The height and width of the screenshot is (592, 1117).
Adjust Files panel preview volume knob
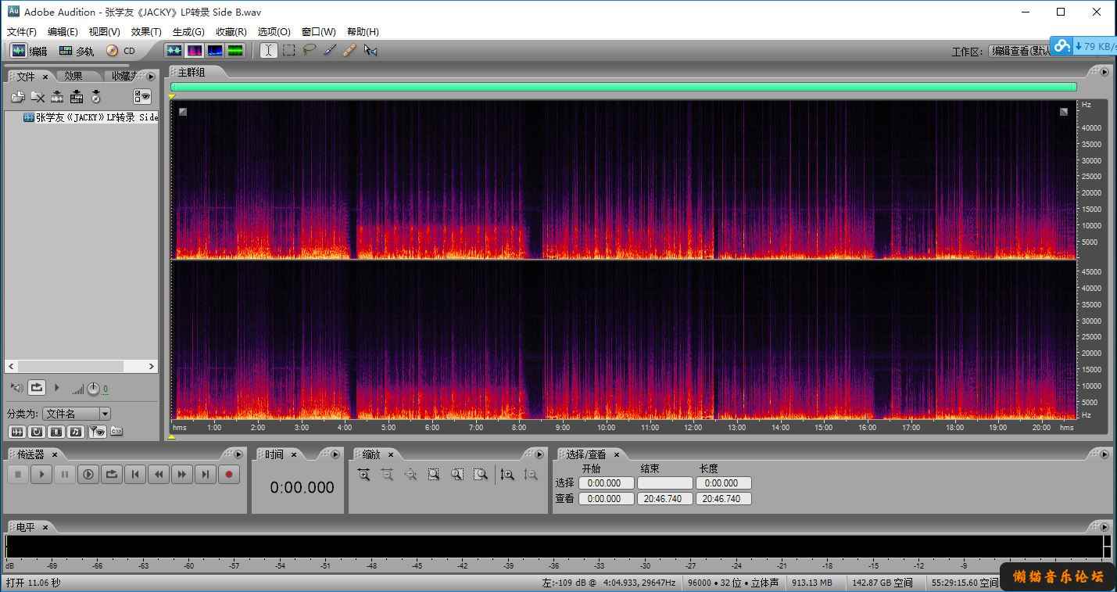(x=93, y=389)
